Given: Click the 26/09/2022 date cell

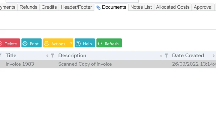Looking at the screenshot, I should point(194,64).
